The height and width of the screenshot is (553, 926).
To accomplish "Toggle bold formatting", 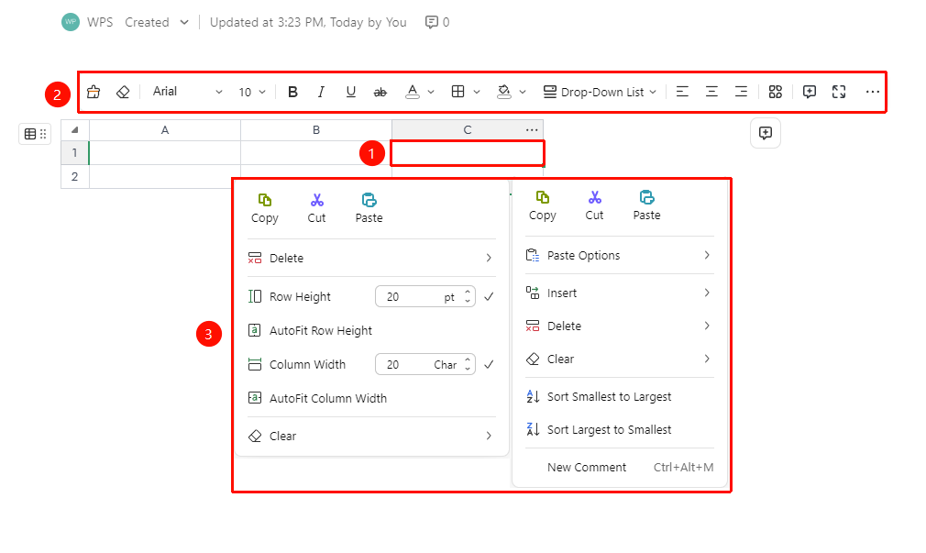I will pos(292,92).
